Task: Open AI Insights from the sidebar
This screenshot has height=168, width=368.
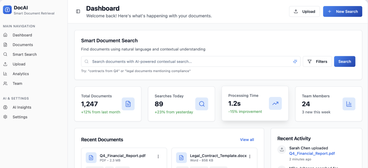Action: (22, 107)
